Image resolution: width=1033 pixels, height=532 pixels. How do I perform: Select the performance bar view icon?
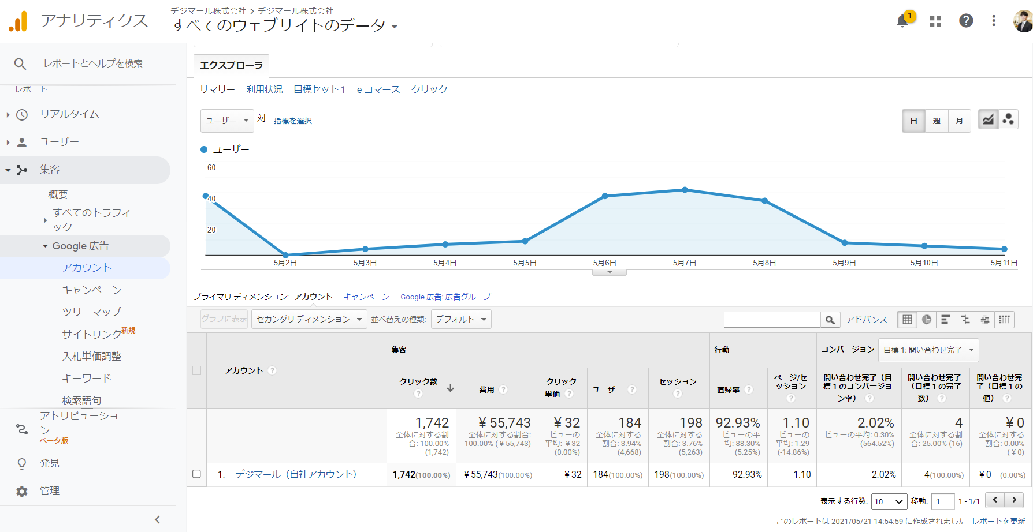[946, 320]
